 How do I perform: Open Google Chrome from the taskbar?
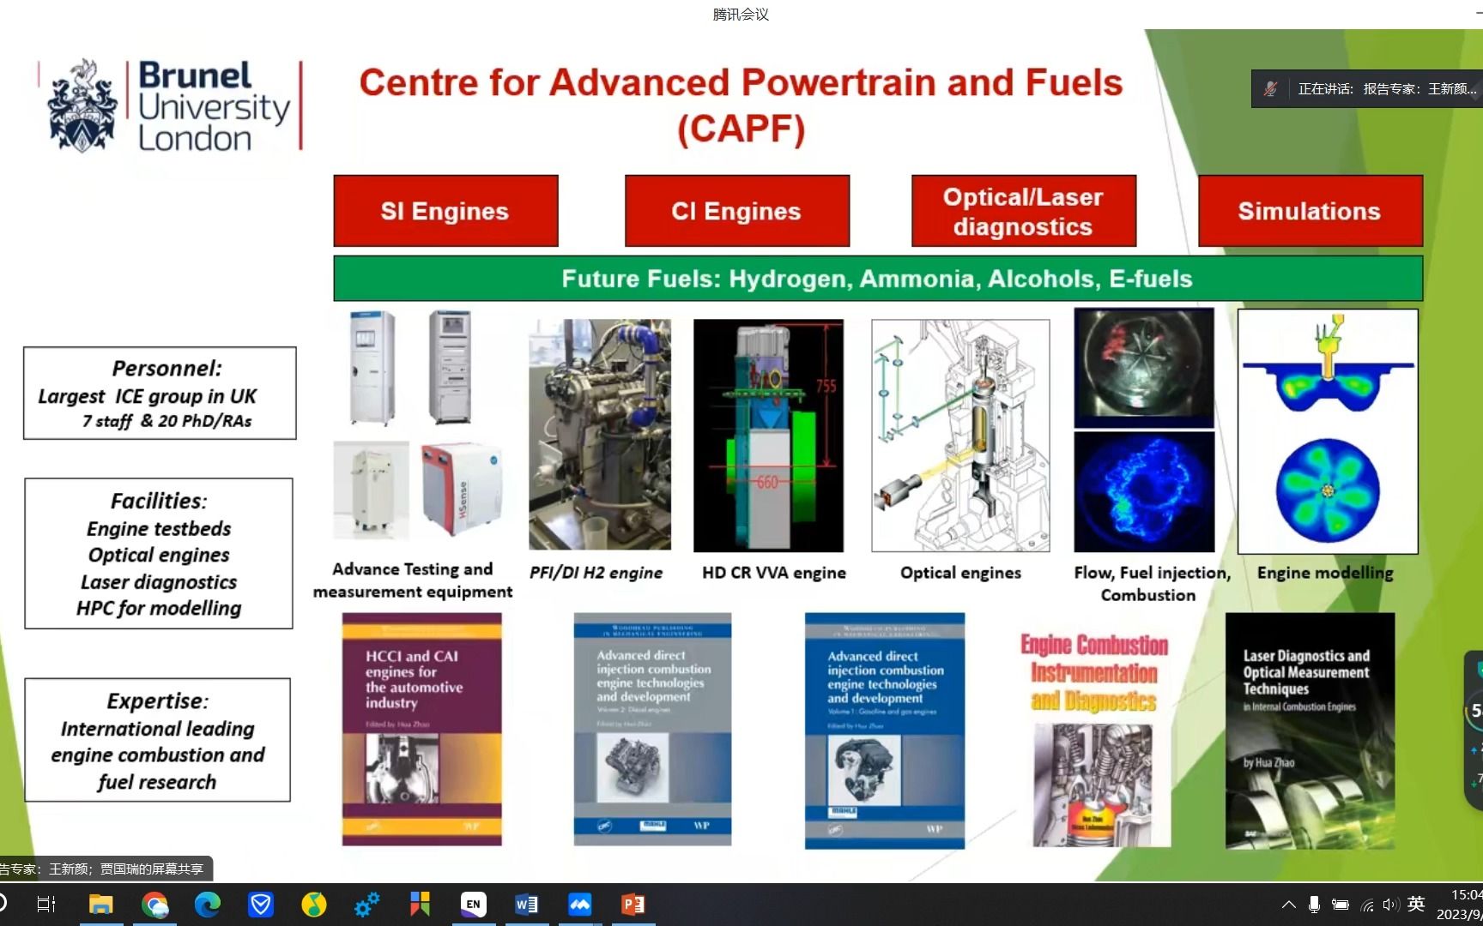(154, 905)
